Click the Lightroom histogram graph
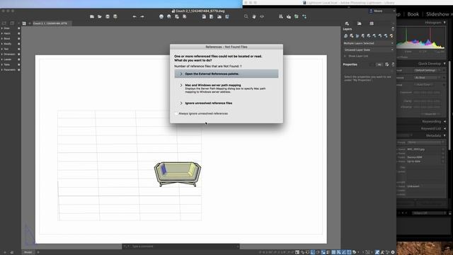 click(420, 38)
